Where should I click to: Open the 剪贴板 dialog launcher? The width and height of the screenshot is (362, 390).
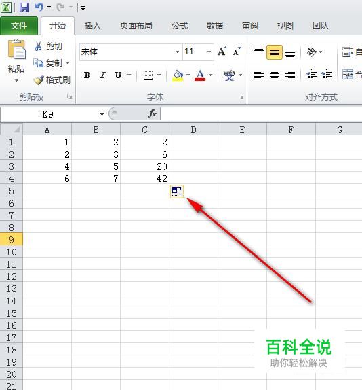coord(70,96)
